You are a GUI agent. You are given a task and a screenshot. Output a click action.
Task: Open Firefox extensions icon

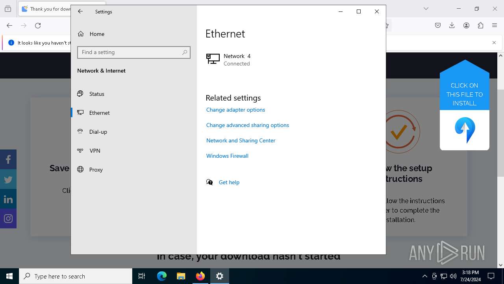point(480,26)
